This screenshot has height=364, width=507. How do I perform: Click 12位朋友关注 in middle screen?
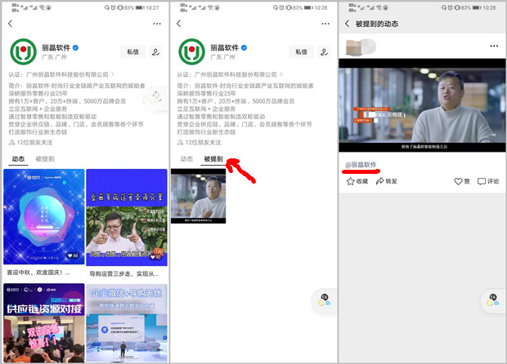199,142
